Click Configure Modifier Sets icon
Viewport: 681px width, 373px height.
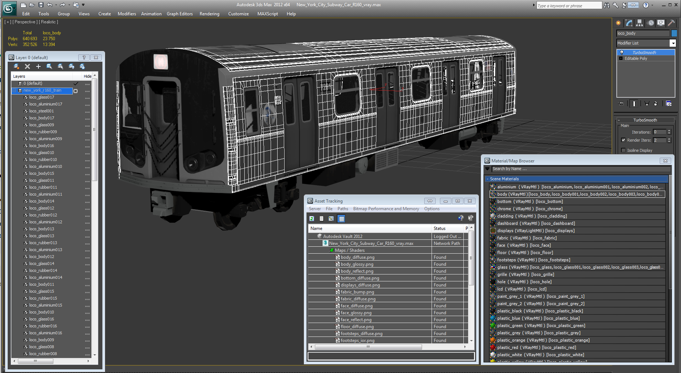(x=669, y=104)
